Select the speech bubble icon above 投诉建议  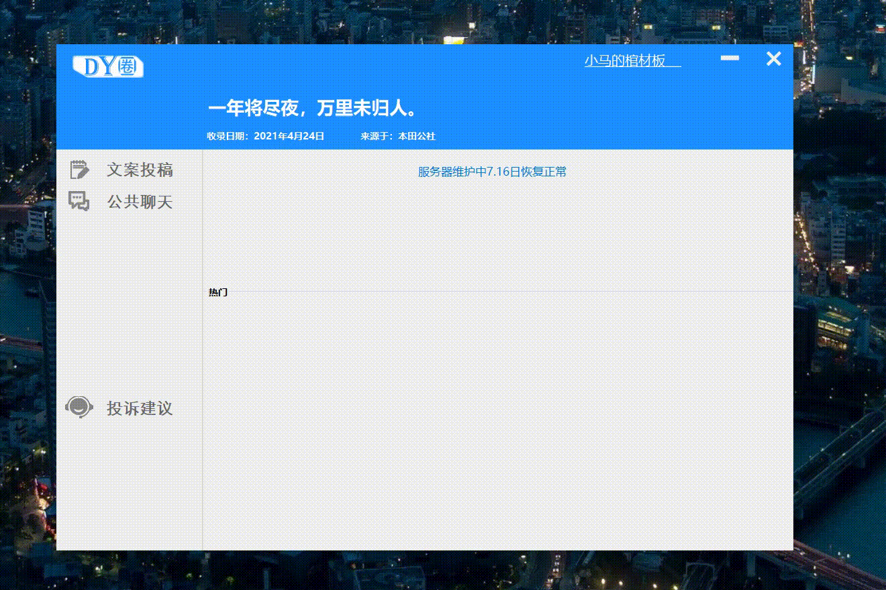(80, 201)
